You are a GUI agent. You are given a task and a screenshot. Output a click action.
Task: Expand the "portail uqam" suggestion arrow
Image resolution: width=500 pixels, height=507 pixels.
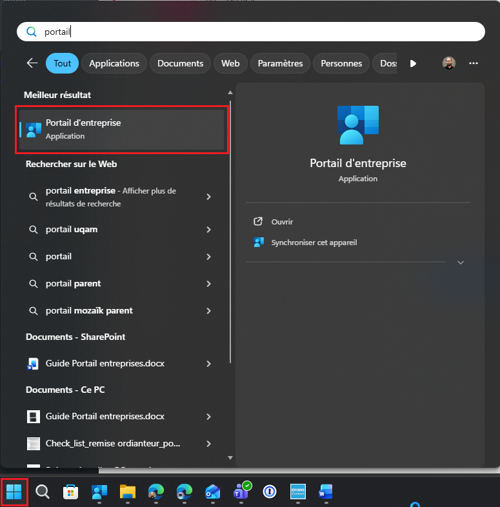tap(208, 230)
